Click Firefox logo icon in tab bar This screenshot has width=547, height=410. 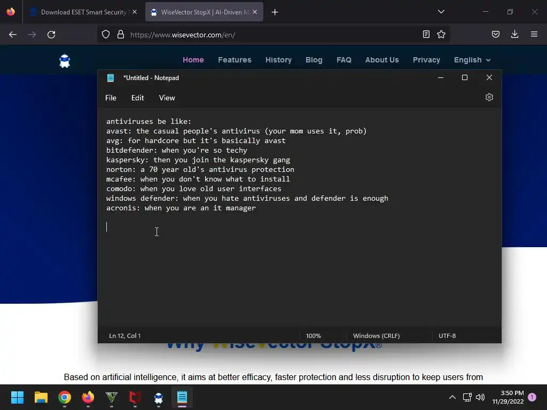[11, 12]
